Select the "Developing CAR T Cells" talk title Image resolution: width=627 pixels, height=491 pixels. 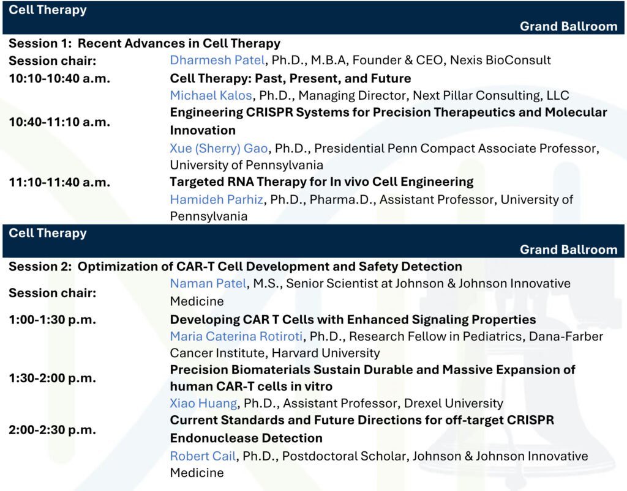pyautogui.click(x=353, y=320)
